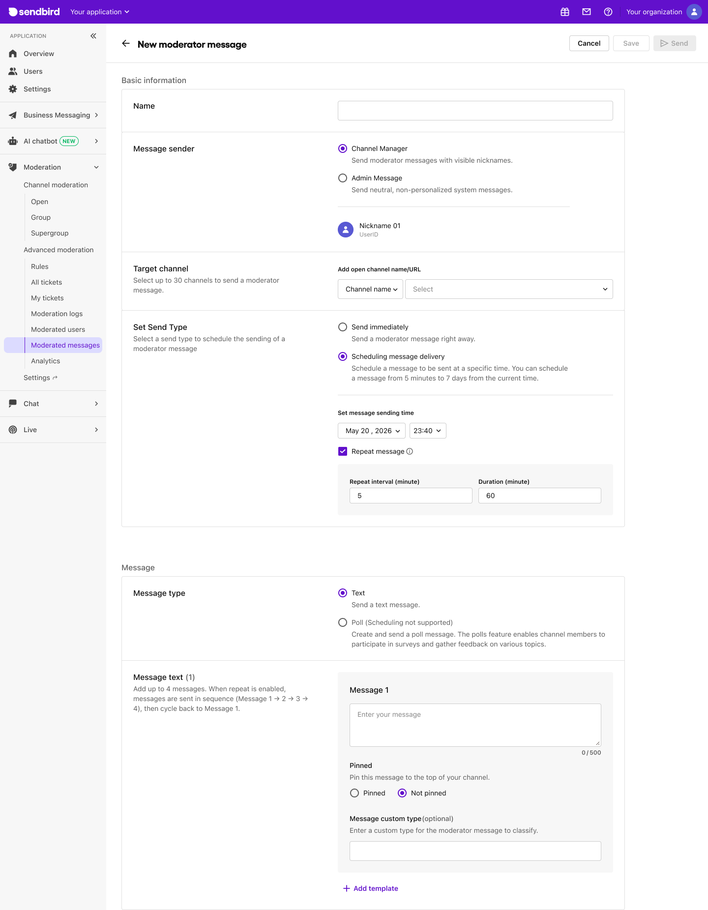Click the Sendbird logo
Screen dimensions: 708x910
click(x=34, y=12)
